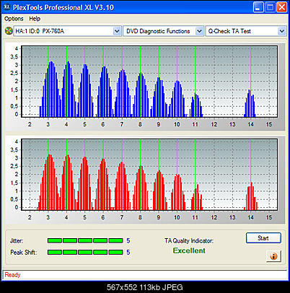This screenshot has height=293, width=290.
Task: Click the Excellent TA Quality Indicator text
Action: coord(189,250)
